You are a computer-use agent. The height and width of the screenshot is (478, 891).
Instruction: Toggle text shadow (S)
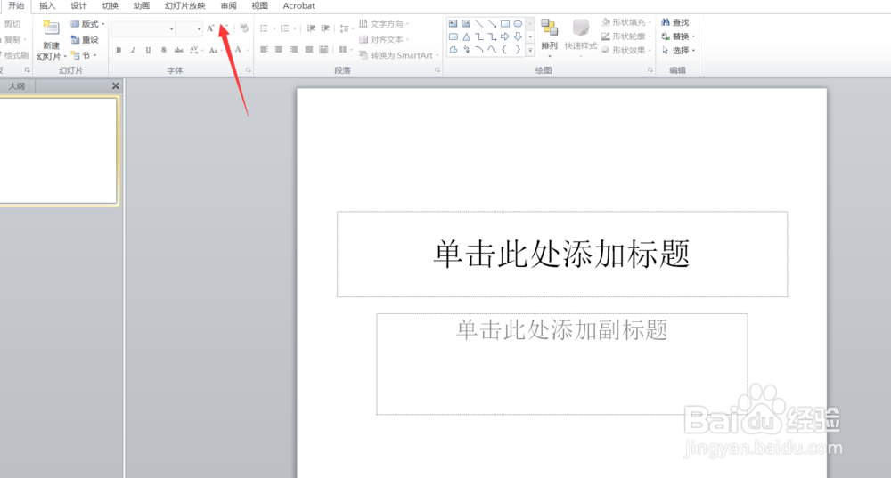(x=164, y=50)
